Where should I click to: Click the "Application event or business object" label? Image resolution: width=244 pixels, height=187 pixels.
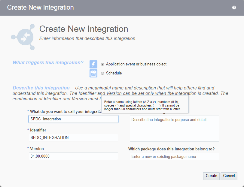[136, 64]
